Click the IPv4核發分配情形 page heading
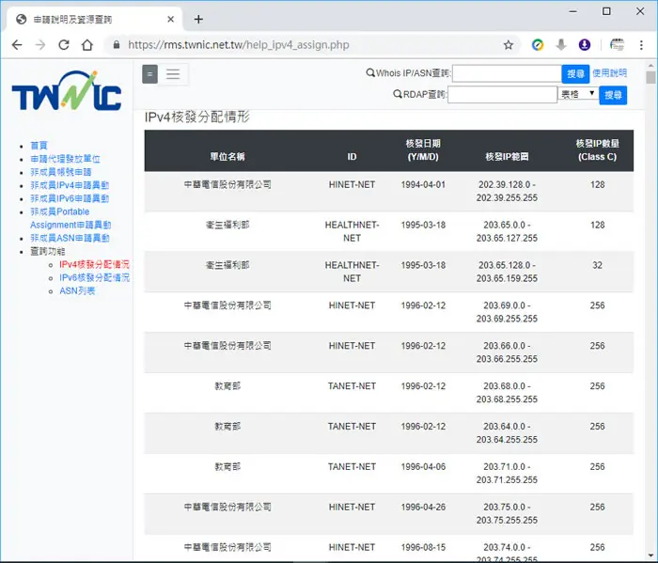 pyautogui.click(x=197, y=117)
